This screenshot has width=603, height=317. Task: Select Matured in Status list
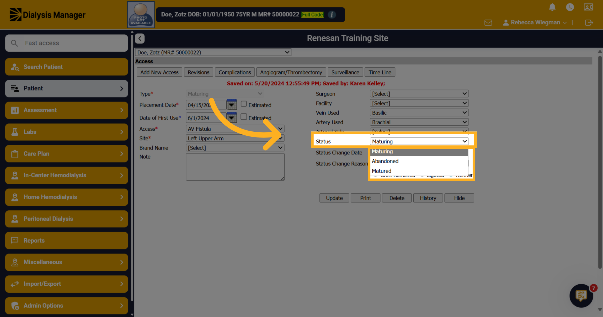419,171
